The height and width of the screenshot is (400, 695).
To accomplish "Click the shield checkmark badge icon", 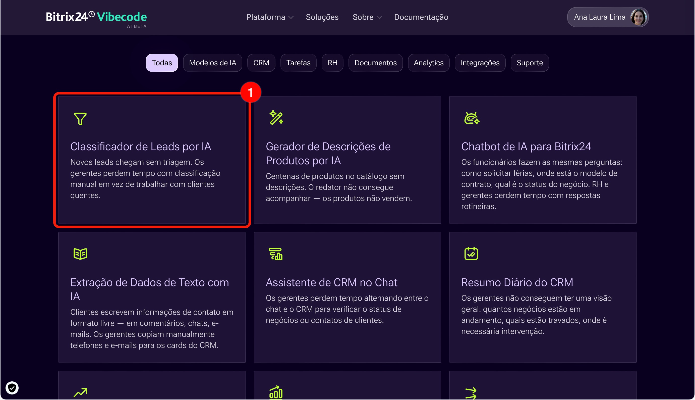I will point(12,388).
